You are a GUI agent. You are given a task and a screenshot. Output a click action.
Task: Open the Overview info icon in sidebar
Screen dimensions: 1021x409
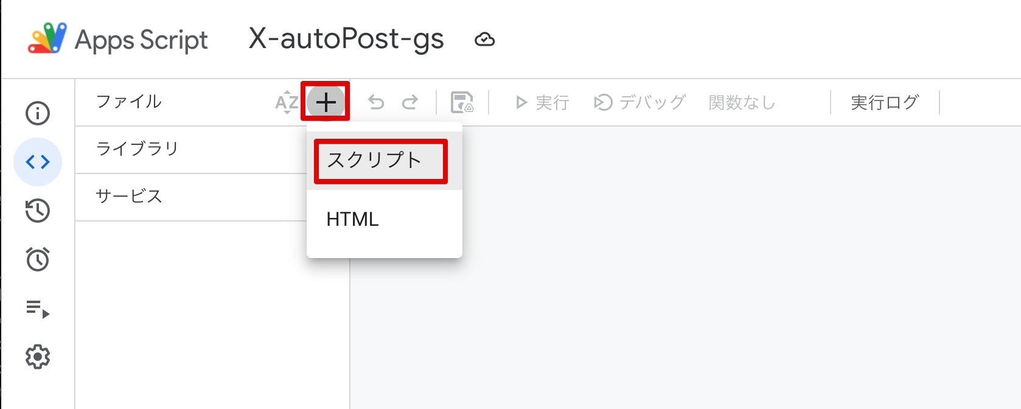pyautogui.click(x=38, y=113)
